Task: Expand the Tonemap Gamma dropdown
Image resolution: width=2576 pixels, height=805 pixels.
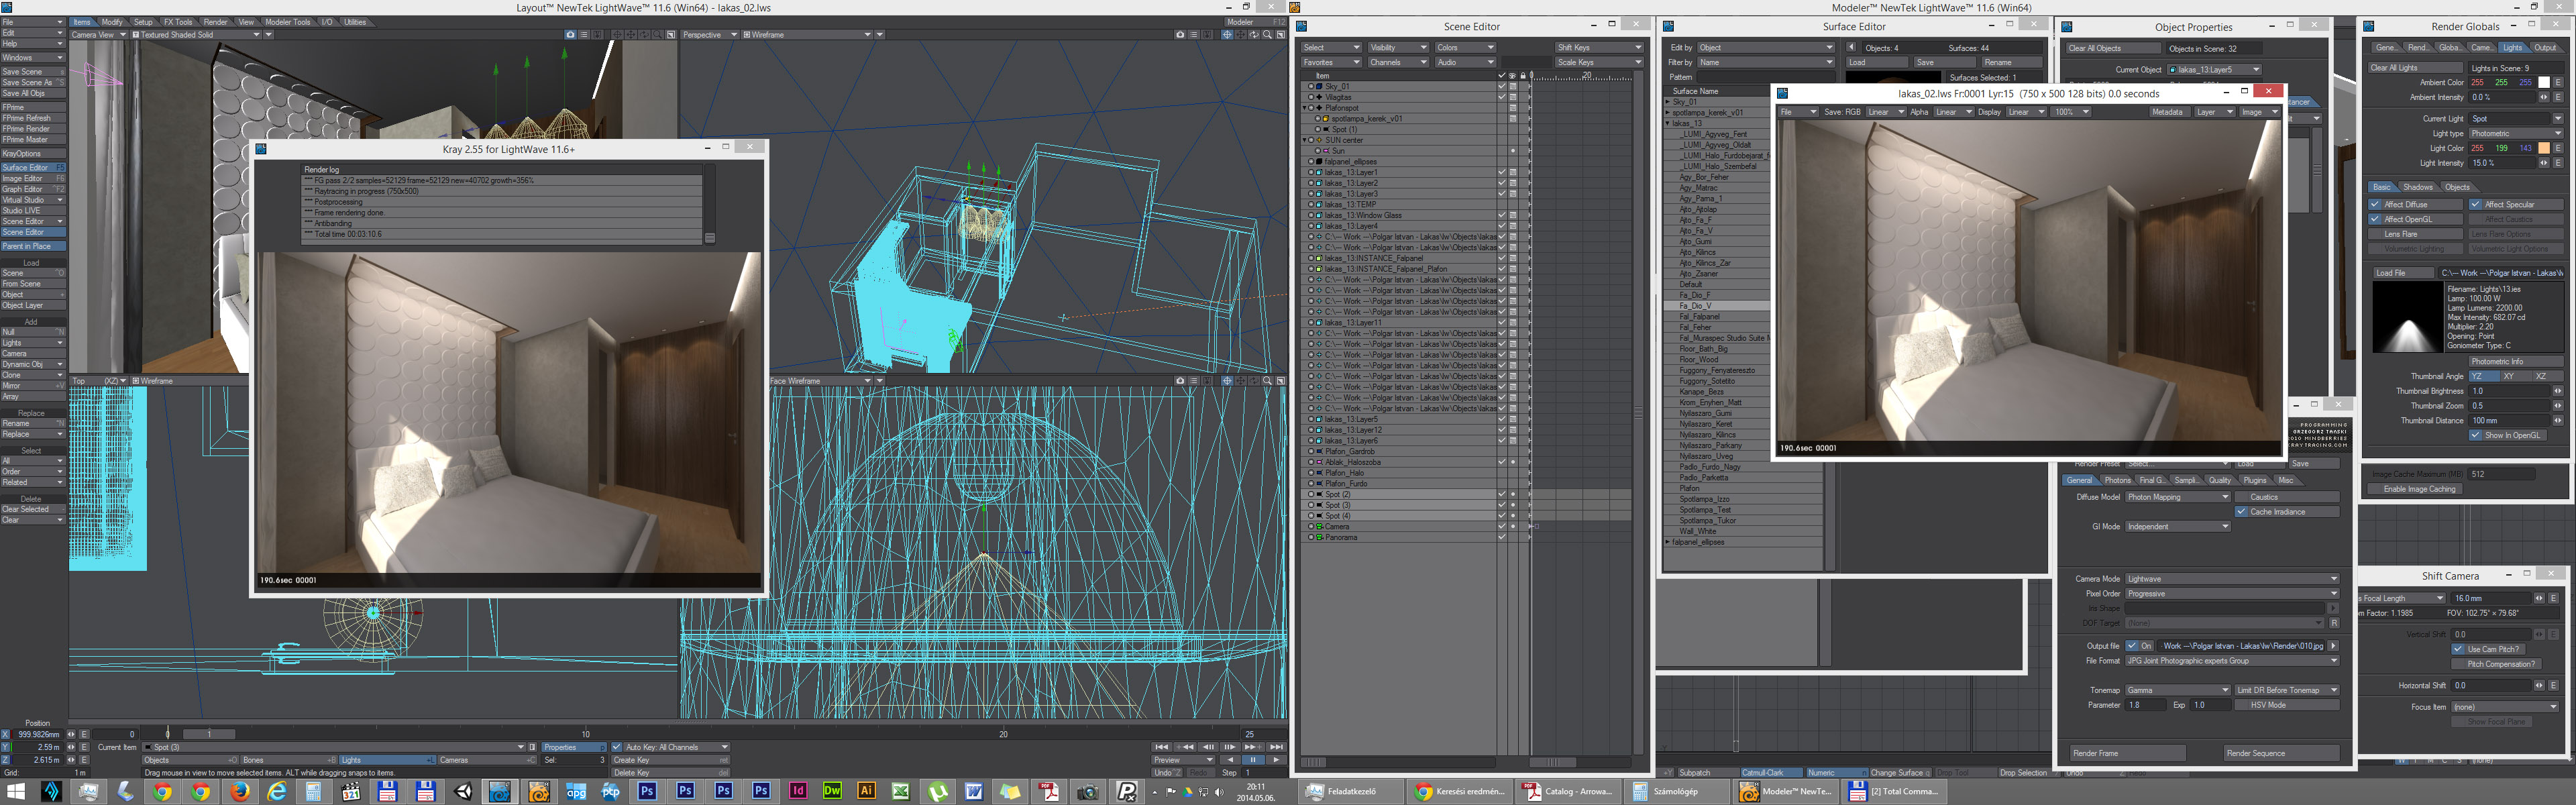Action: point(2177,690)
